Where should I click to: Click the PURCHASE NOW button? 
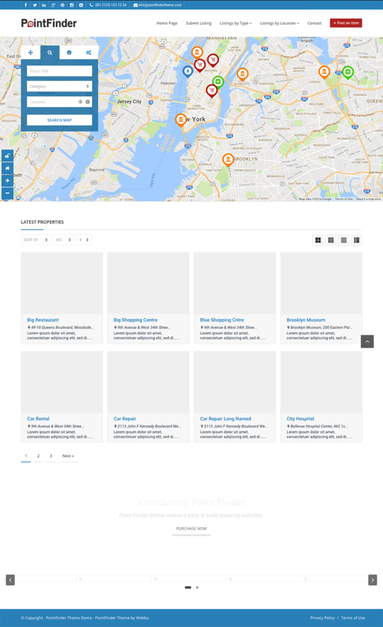(x=191, y=528)
